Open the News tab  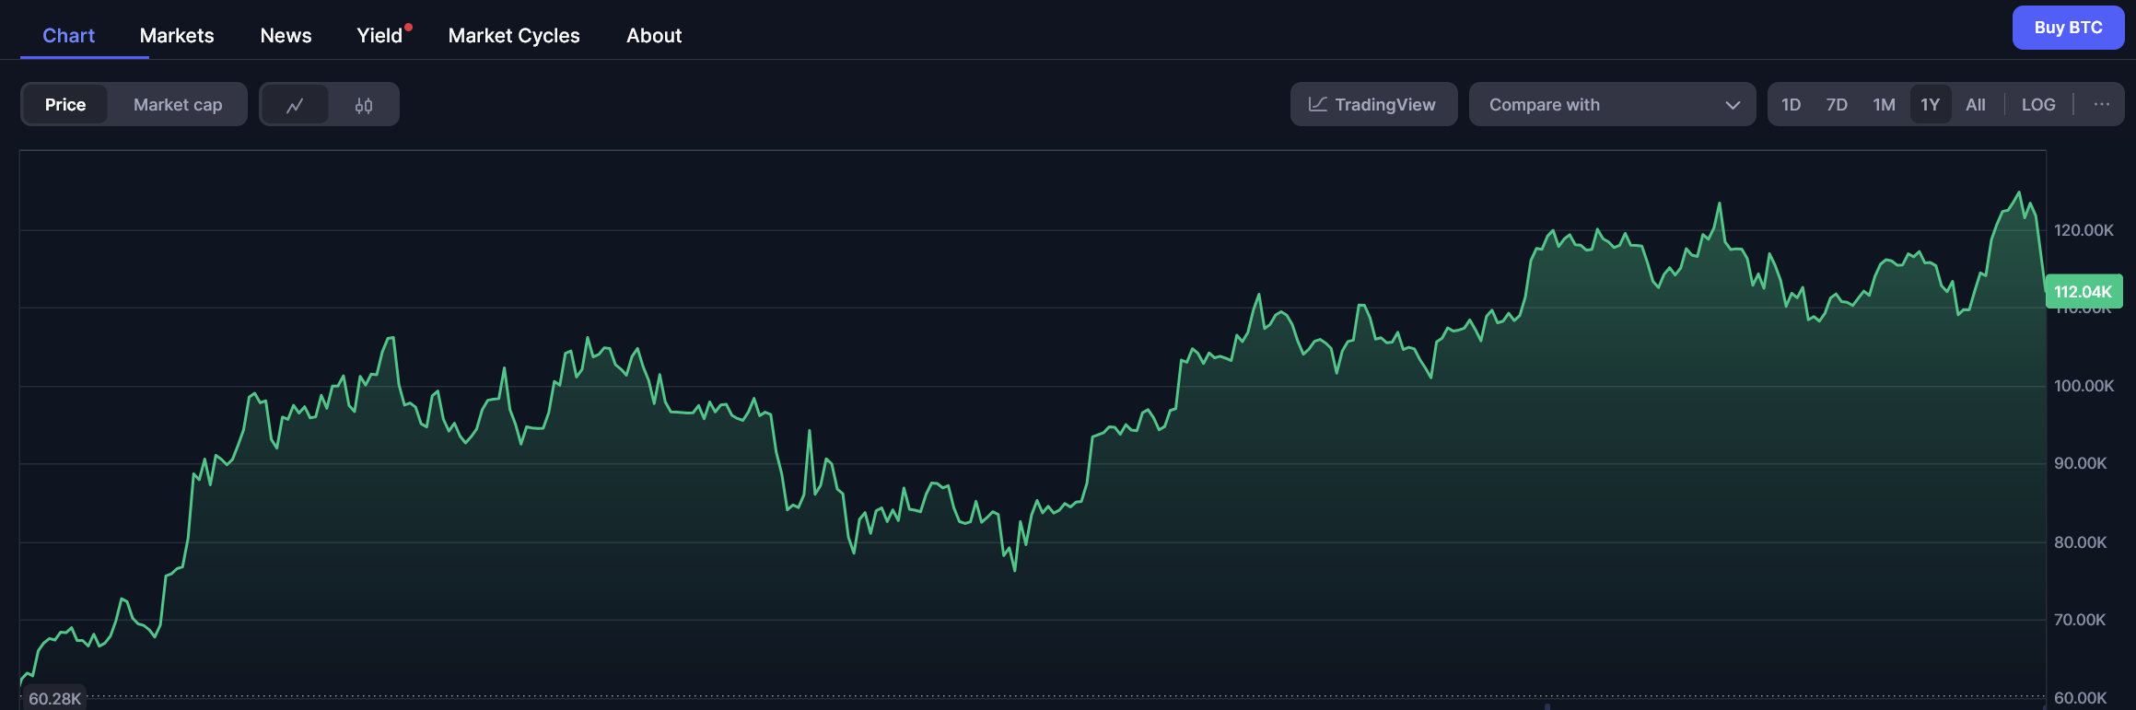coord(286,36)
